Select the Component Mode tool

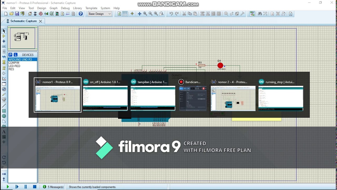[x=4, y=36]
